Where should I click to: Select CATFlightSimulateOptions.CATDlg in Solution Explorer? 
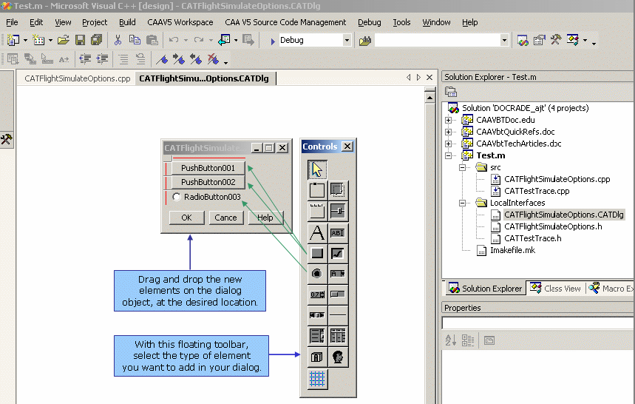(564, 215)
